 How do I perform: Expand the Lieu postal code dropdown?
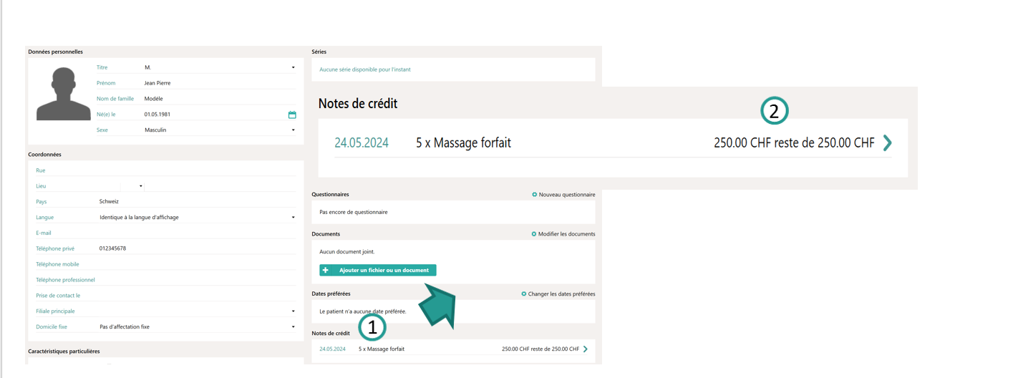[x=141, y=186]
